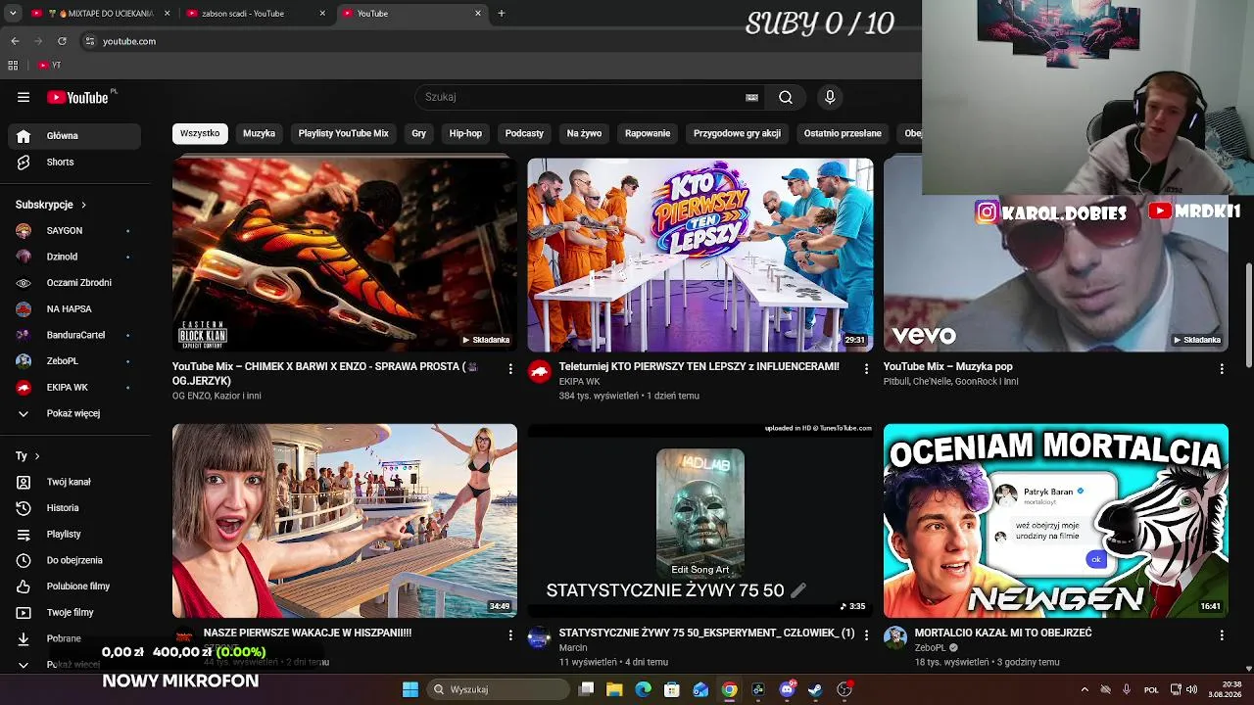This screenshot has height=705, width=1254.
Task: Open Do obejrzenia watch later list
Action: point(74,560)
